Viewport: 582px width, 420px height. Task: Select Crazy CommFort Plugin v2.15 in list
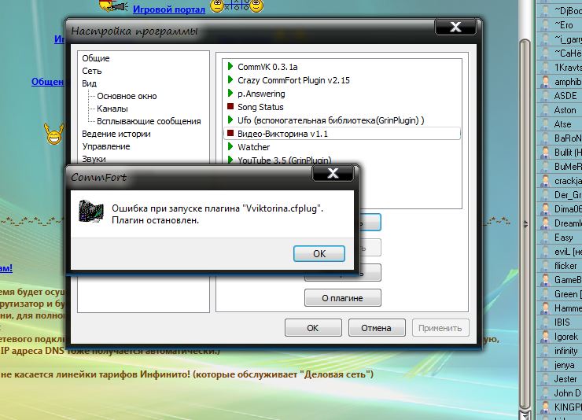pos(293,80)
